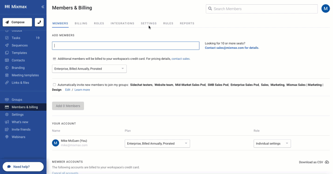
Task: Collapse the sidebar with the double chevron
Action: (43, 7)
